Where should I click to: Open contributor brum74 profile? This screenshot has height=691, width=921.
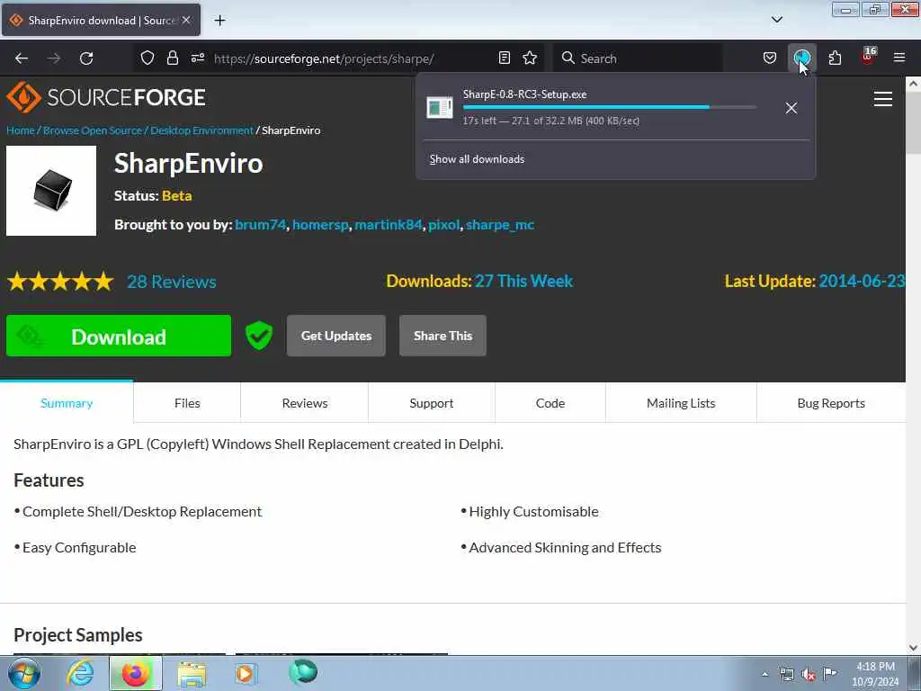(x=260, y=224)
